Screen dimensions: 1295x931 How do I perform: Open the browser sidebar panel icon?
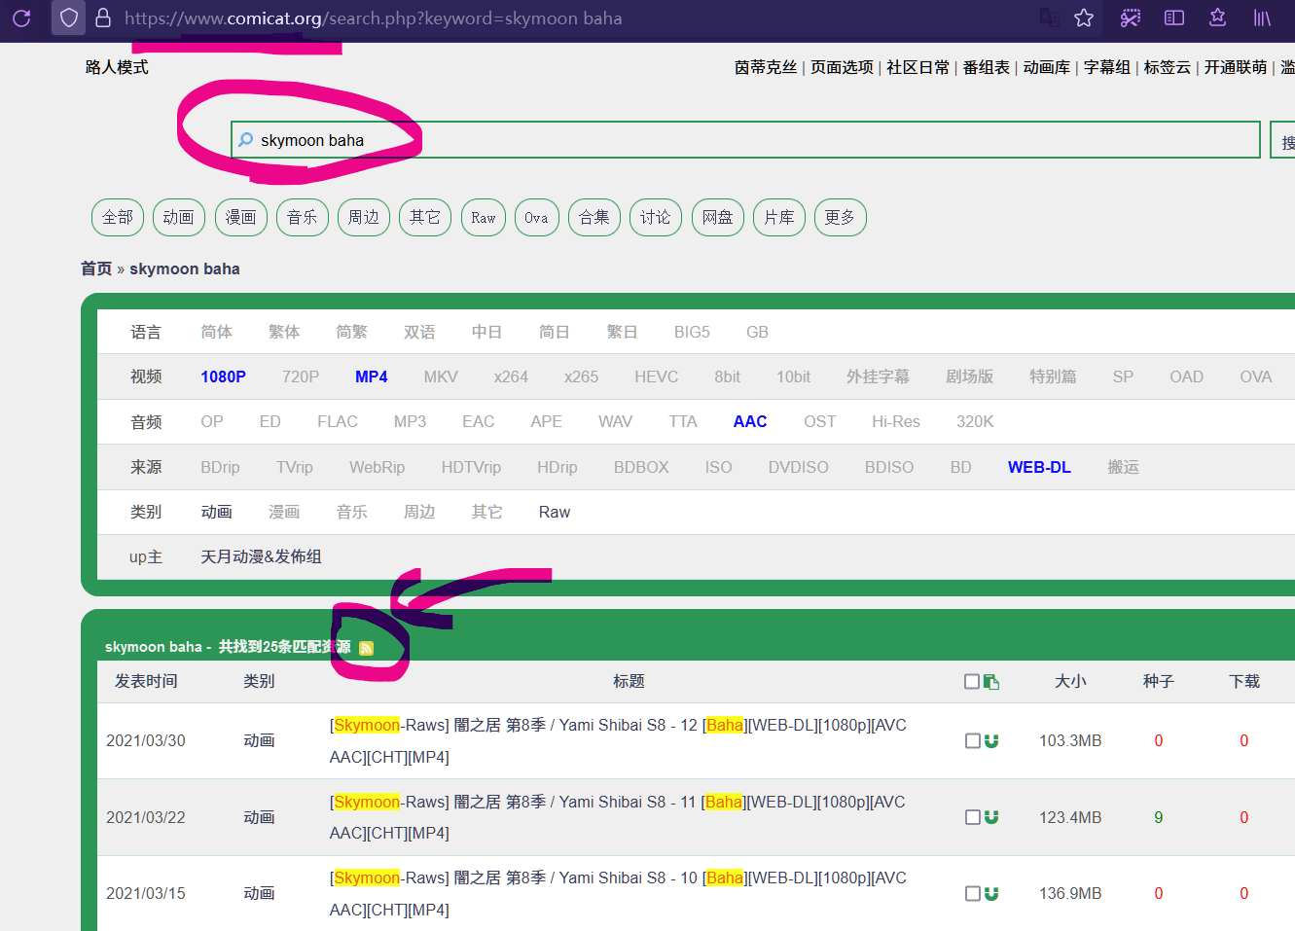(1174, 18)
